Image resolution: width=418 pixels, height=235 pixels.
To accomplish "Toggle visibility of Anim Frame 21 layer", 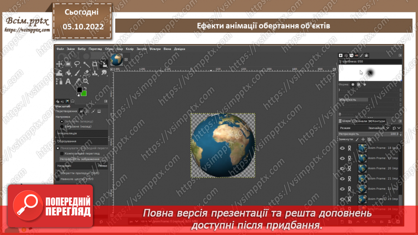I will click(342, 178).
